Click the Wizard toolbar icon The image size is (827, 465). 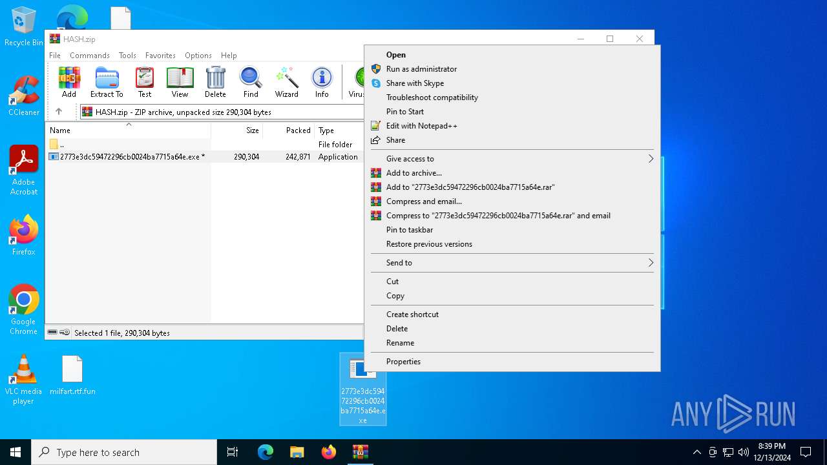[286, 82]
